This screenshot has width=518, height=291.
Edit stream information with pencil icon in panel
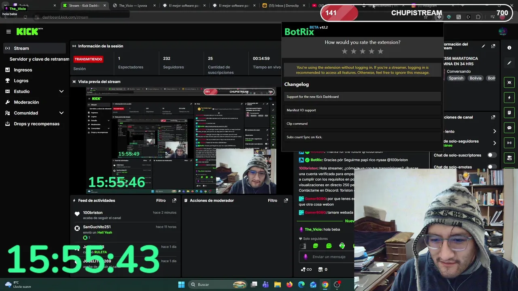tap(483, 46)
